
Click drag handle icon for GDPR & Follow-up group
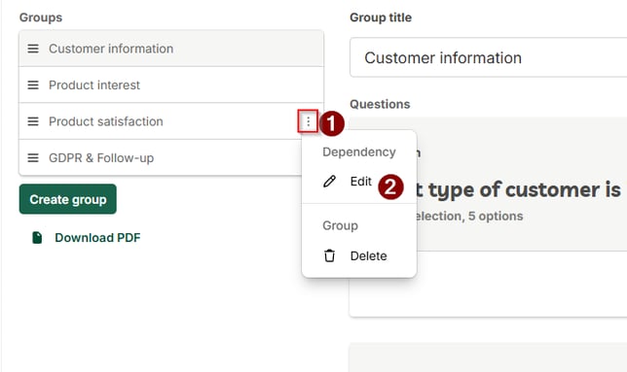click(x=33, y=158)
